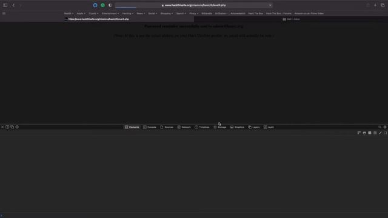Switch to the Network inspector tab
This screenshot has width=388, height=218.
point(184,127)
